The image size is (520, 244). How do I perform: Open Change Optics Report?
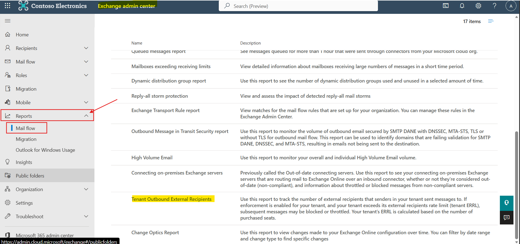tap(155, 232)
